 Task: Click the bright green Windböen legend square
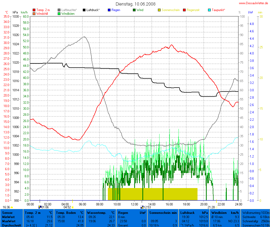click(59, 13)
